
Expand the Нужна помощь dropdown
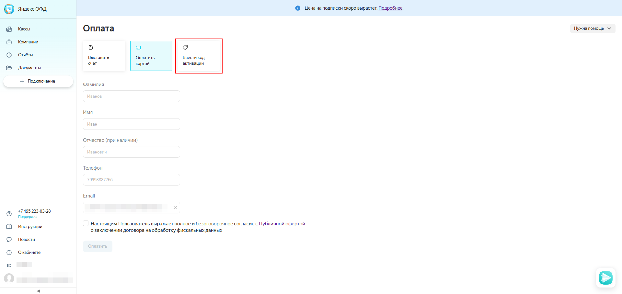[592, 28]
